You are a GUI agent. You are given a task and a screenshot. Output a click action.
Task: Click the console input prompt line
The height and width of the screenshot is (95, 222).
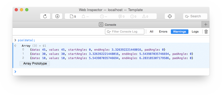pyautogui.click(x=111, y=72)
